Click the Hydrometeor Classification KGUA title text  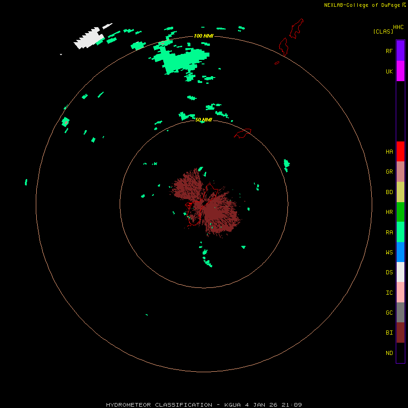(x=204, y=405)
